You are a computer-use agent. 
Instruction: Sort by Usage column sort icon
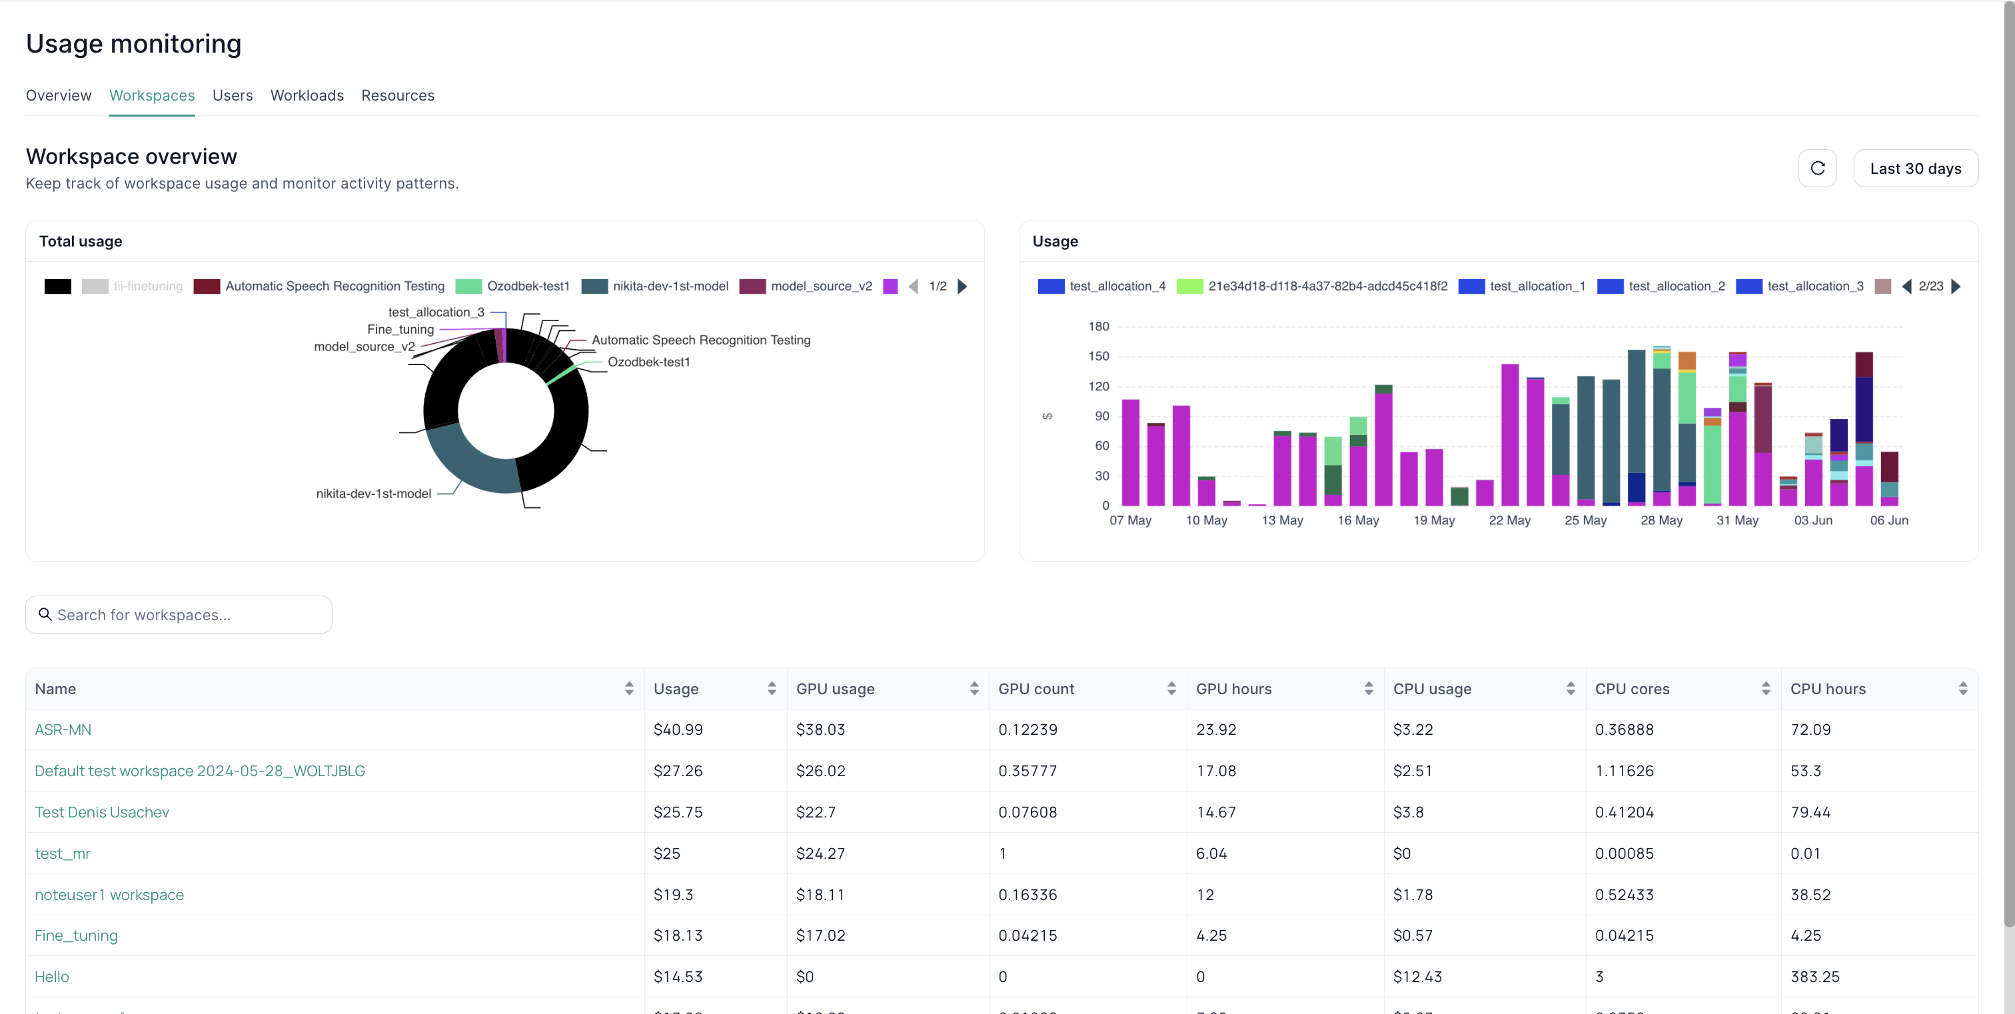(771, 688)
